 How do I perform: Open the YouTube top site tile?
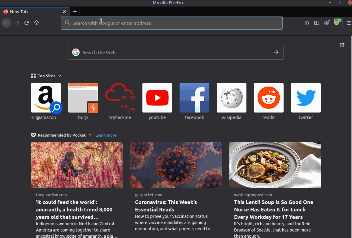point(157,98)
